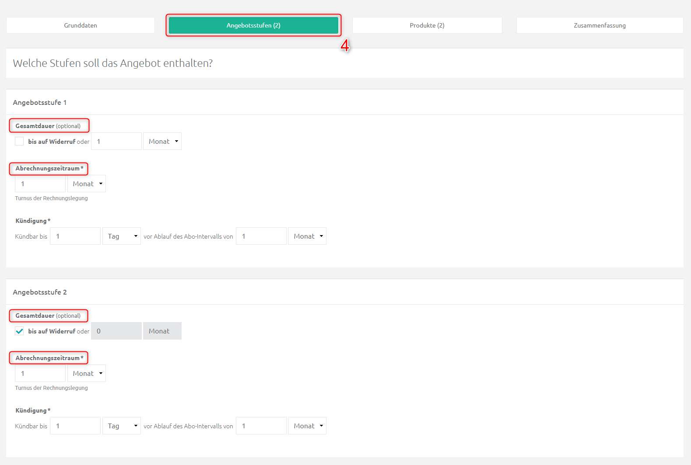The height and width of the screenshot is (465, 691).
Task: Open Abrechnungszeitraum Monat dropdown in Angebotsstufe 2
Action: (87, 373)
